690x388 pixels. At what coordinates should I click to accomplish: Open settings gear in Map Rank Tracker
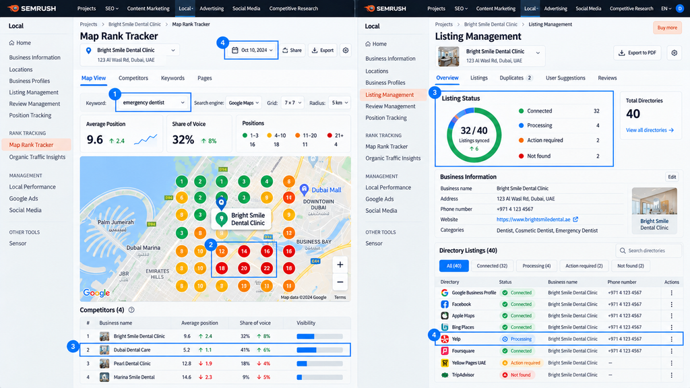[x=346, y=50]
